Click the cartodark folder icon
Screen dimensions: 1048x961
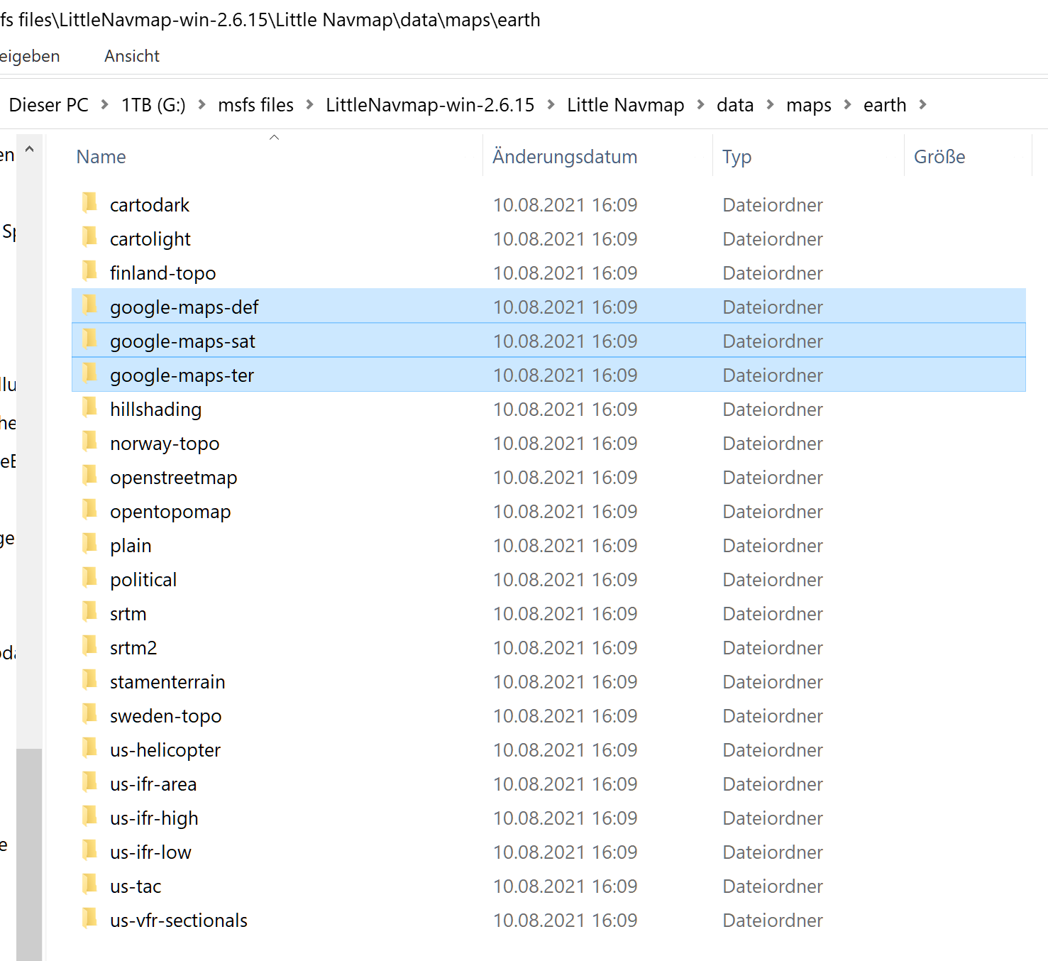point(89,203)
